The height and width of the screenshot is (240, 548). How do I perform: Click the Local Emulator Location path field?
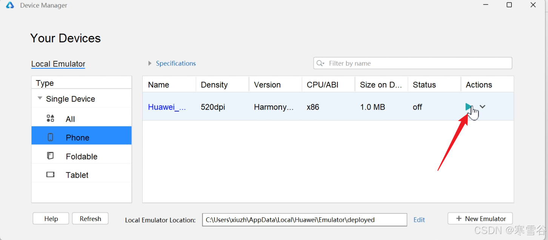(305, 220)
